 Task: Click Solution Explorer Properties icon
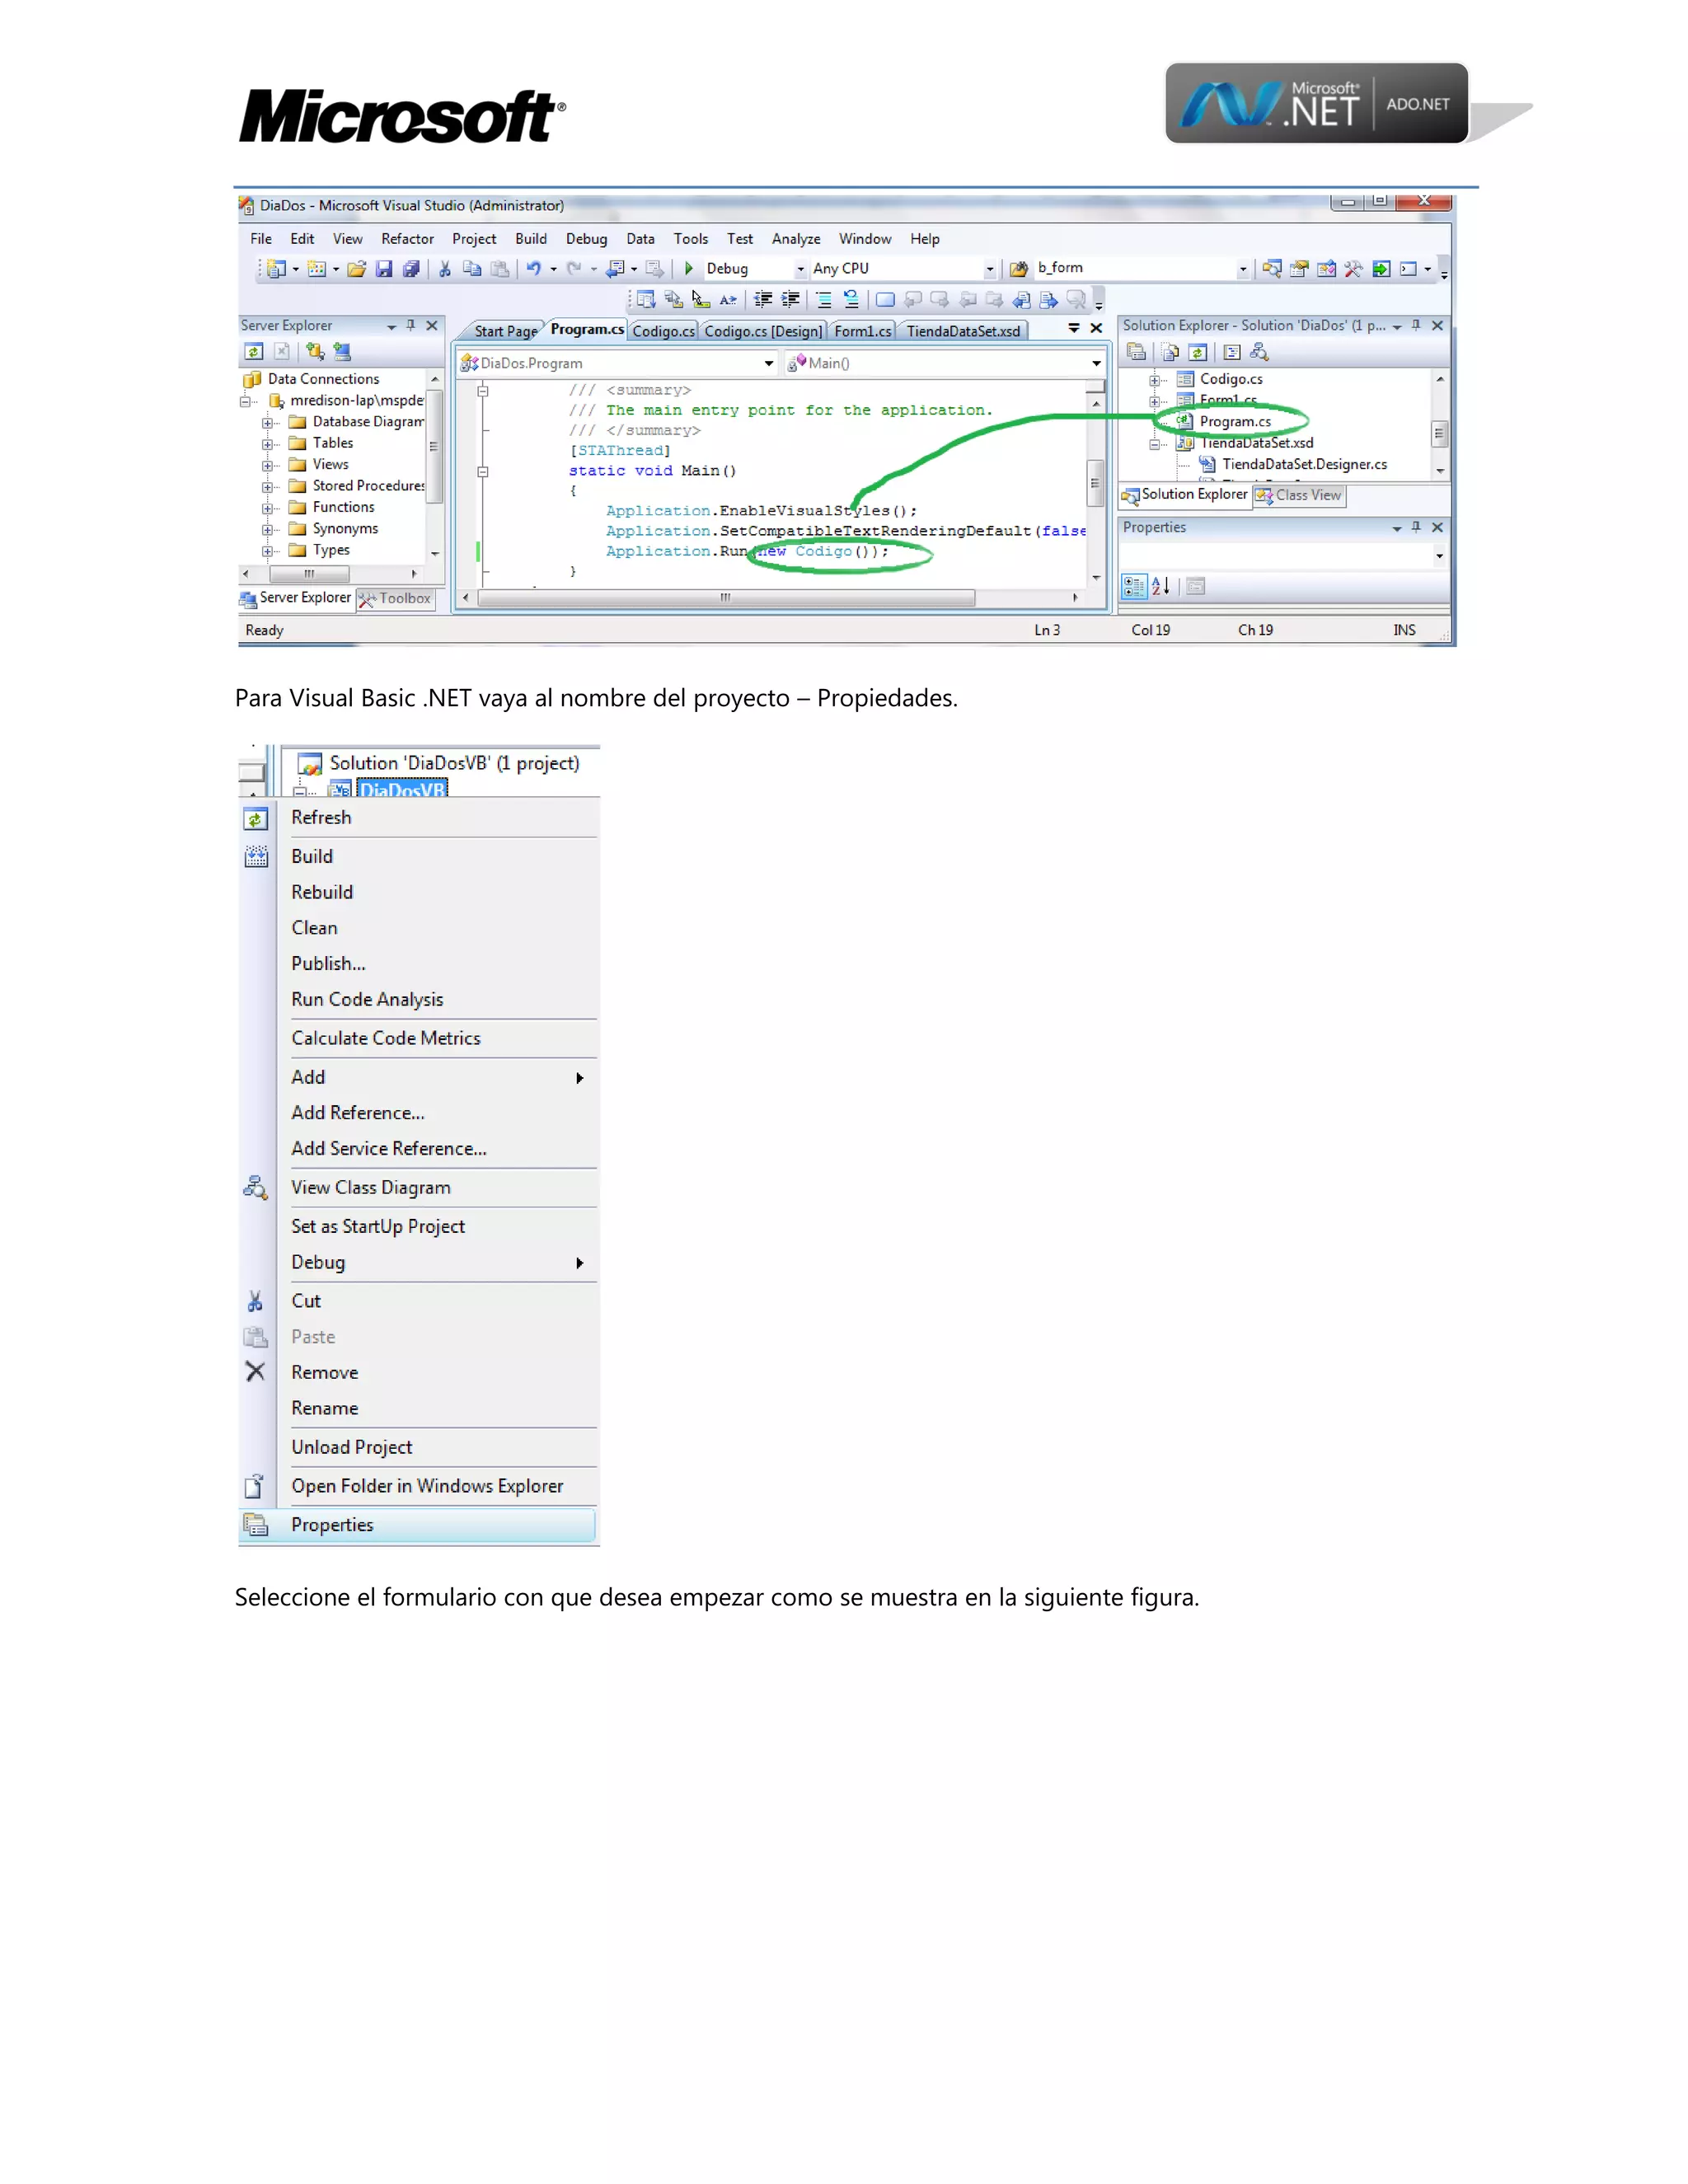[x=1136, y=352]
